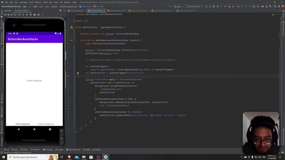Click the Windows Start button
The width and height of the screenshot is (285, 160).
(4, 157)
